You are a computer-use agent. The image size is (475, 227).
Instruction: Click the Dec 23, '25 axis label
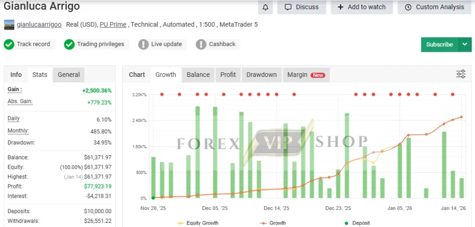pos(338,208)
